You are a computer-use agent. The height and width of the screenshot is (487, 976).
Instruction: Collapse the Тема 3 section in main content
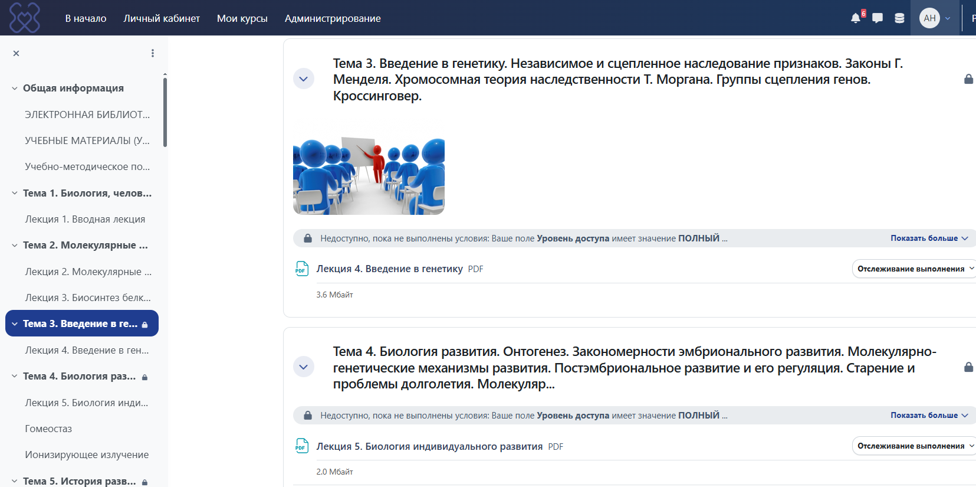coord(304,79)
